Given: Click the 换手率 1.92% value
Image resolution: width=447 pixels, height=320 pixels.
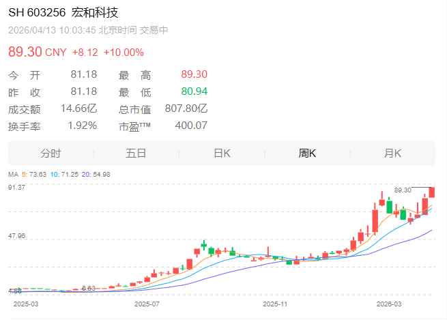Looking at the screenshot, I should [x=82, y=126].
